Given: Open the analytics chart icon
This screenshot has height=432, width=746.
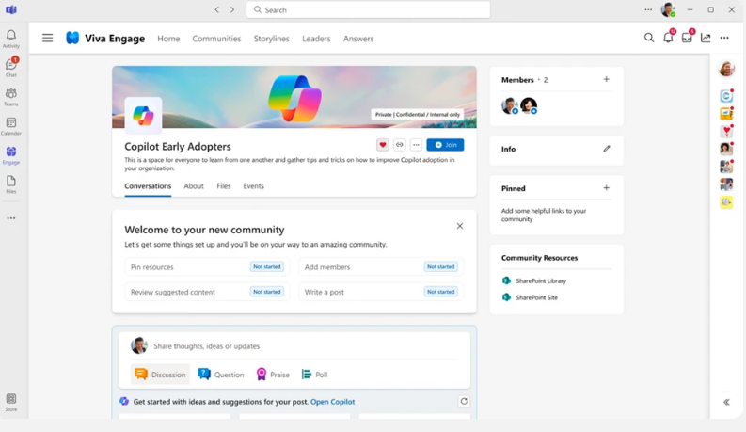Looking at the screenshot, I should click(706, 38).
